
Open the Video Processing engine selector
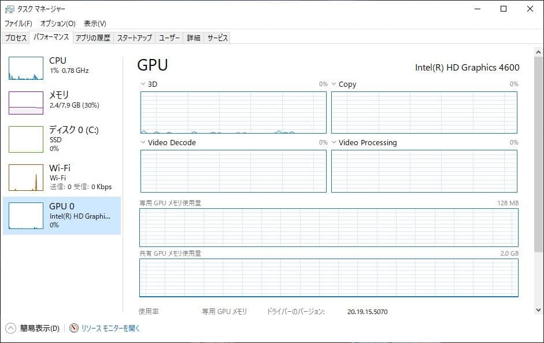coord(333,142)
